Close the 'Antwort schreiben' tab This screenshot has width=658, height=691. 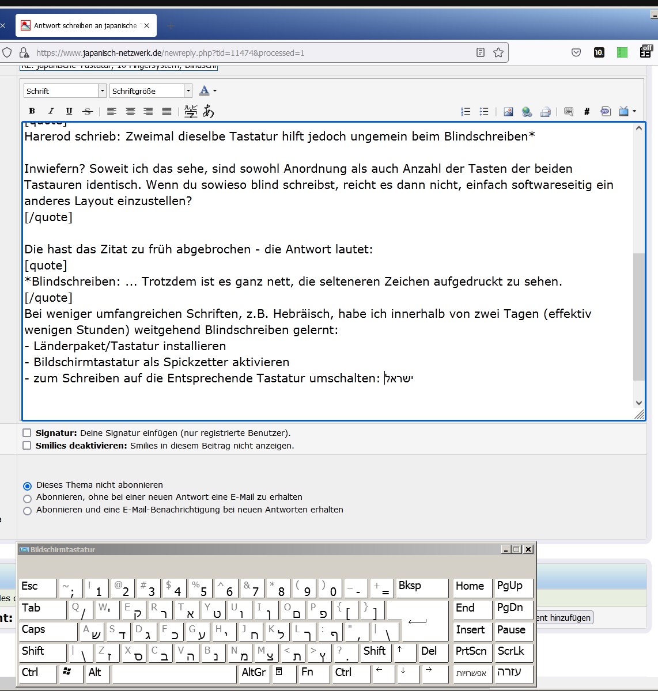click(x=146, y=25)
